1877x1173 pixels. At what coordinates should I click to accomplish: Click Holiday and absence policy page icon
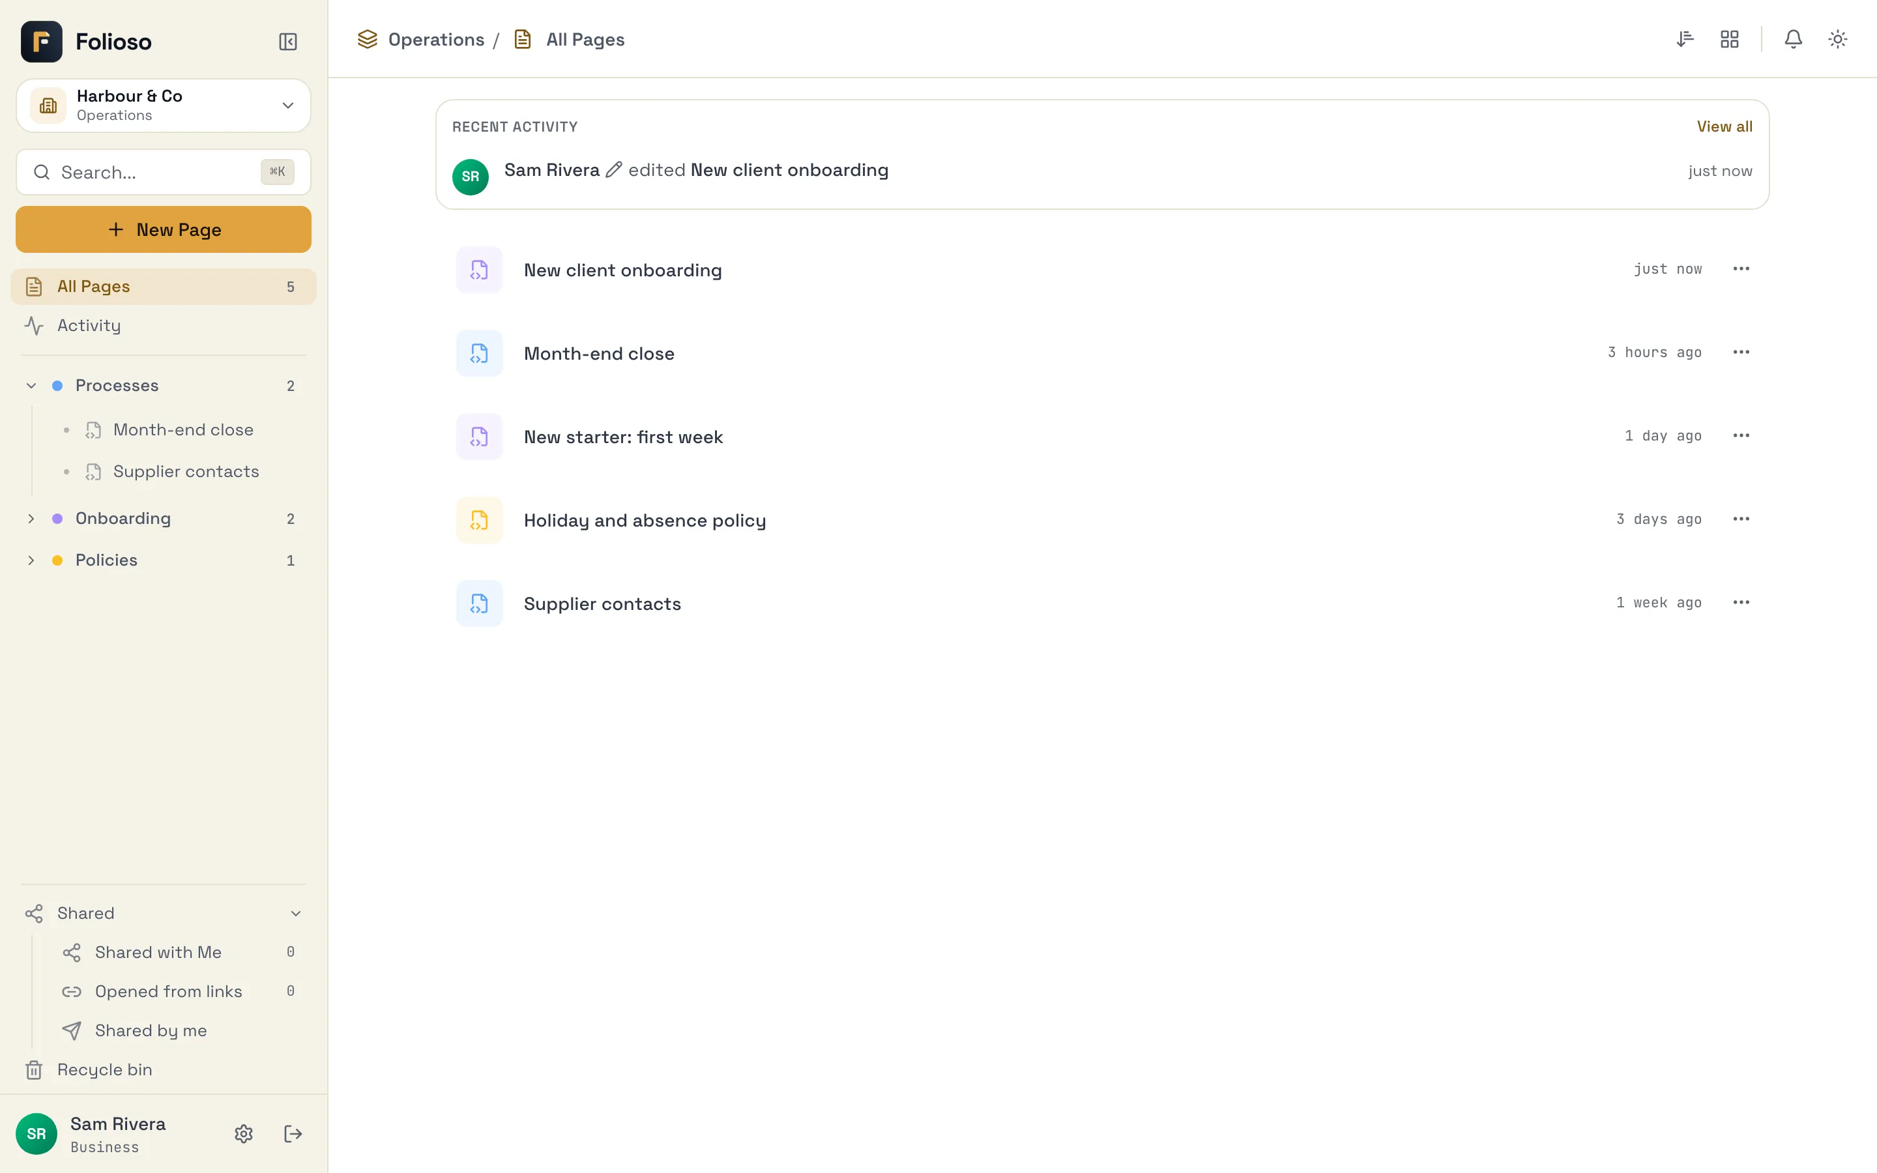(479, 521)
